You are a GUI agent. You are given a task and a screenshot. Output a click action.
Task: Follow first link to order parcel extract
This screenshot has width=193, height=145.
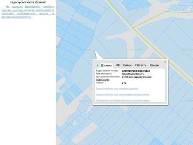(x=117, y=89)
